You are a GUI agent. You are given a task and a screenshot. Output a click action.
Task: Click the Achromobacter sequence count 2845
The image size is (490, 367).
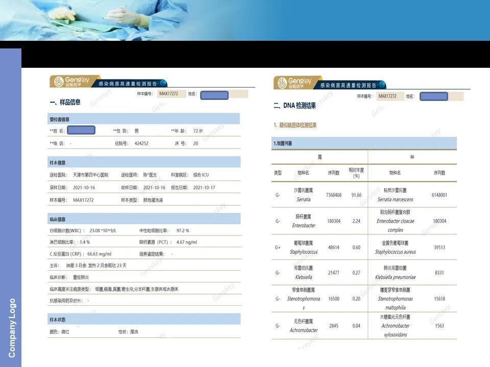coord(334,326)
